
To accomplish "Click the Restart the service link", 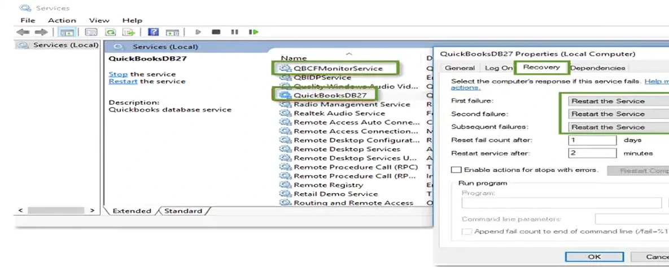I will (x=123, y=81).
